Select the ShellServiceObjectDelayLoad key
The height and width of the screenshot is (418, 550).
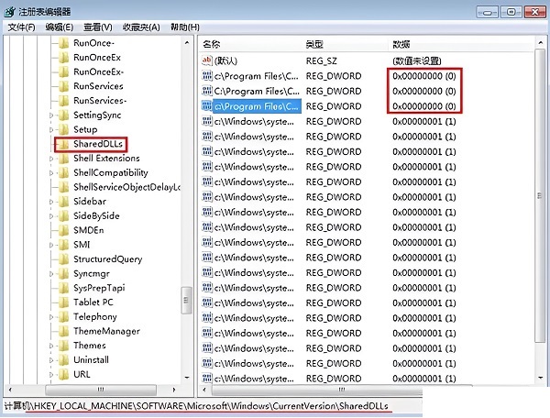[126, 187]
